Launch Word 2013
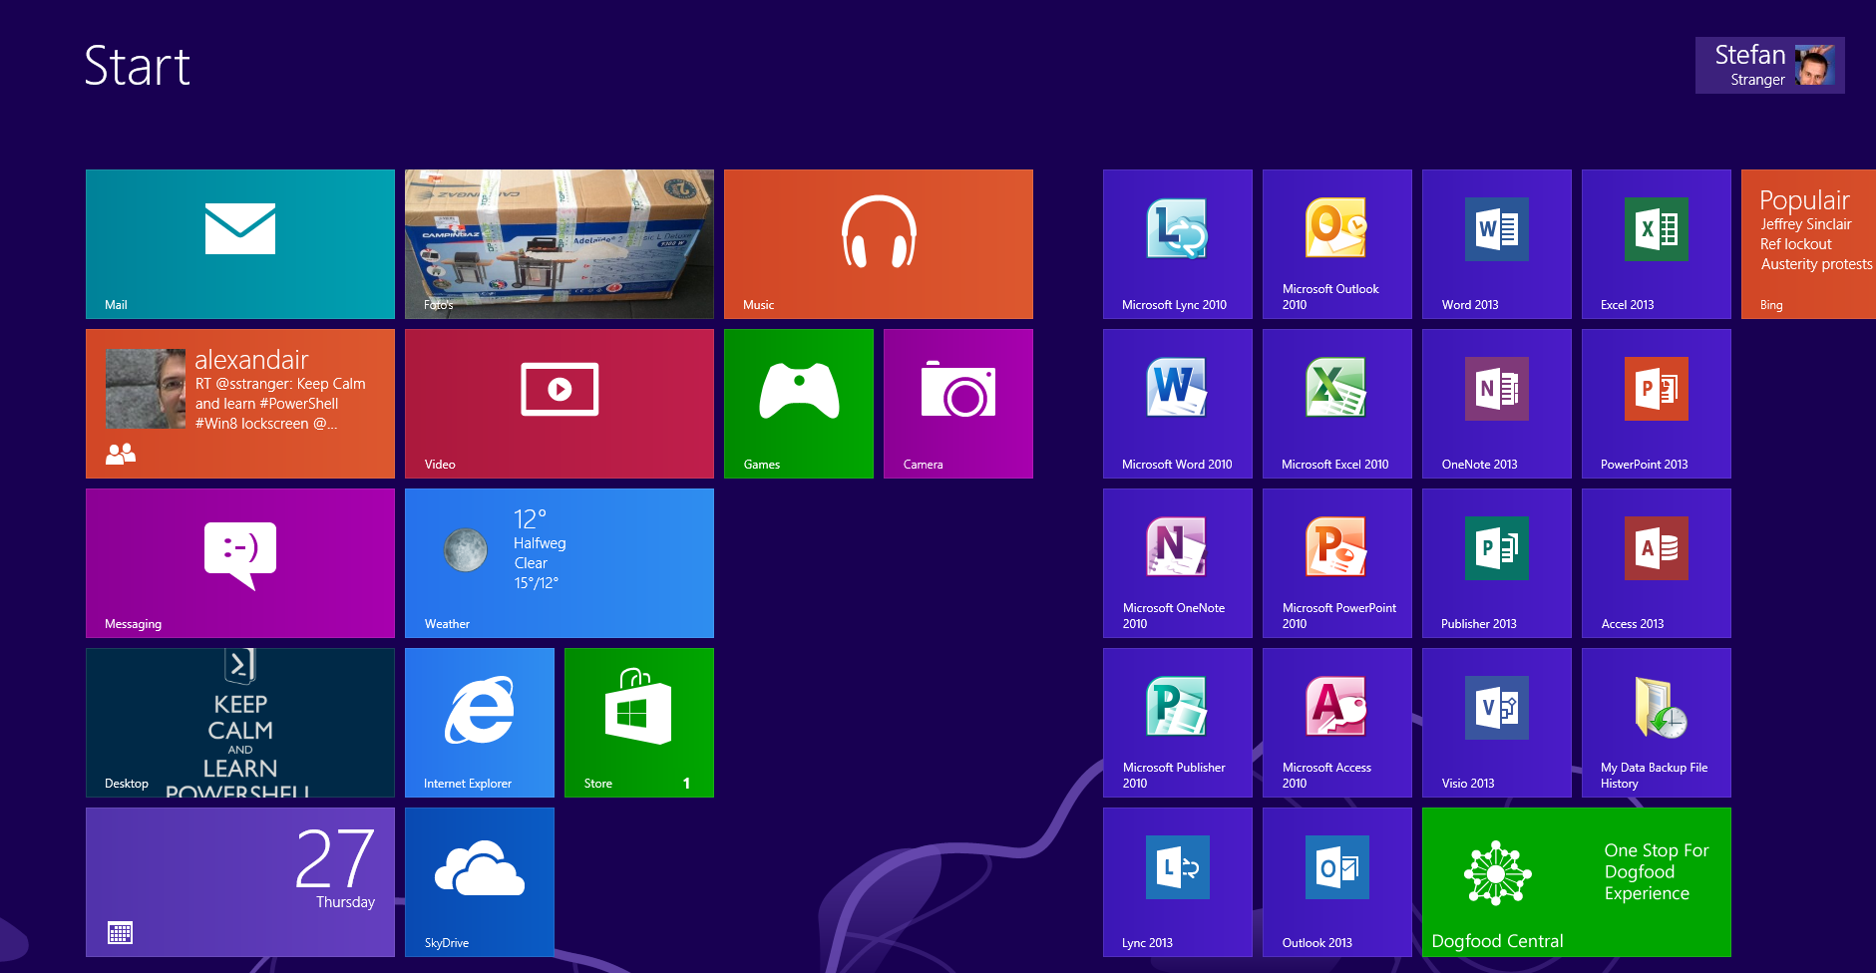The width and height of the screenshot is (1876, 973). [x=1496, y=243]
